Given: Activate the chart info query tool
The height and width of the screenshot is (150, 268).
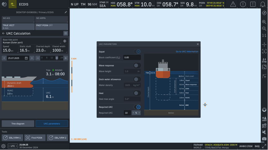Looking at the screenshot, I should pos(264,51).
